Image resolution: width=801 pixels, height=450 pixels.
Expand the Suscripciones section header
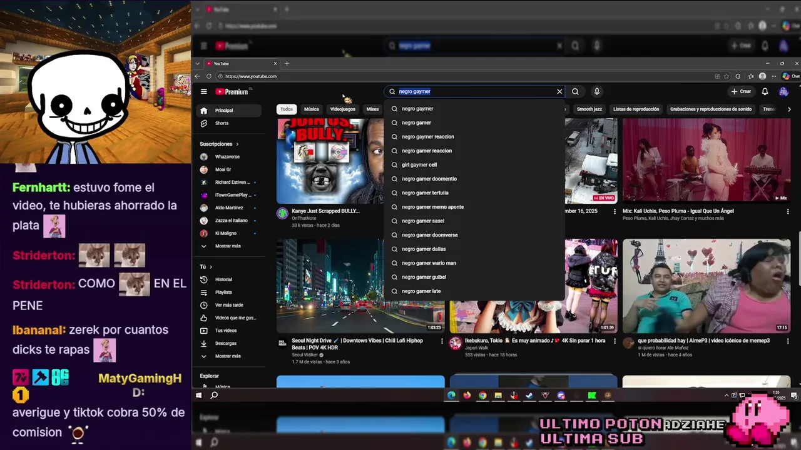tap(219, 144)
